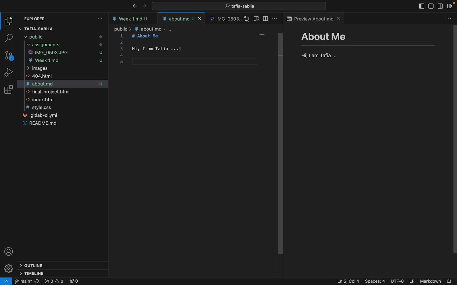Open the Search view icon
The image size is (457, 285).
point(8,38)
